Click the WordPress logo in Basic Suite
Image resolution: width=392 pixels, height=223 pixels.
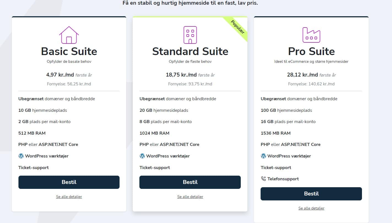pos(21,156)
